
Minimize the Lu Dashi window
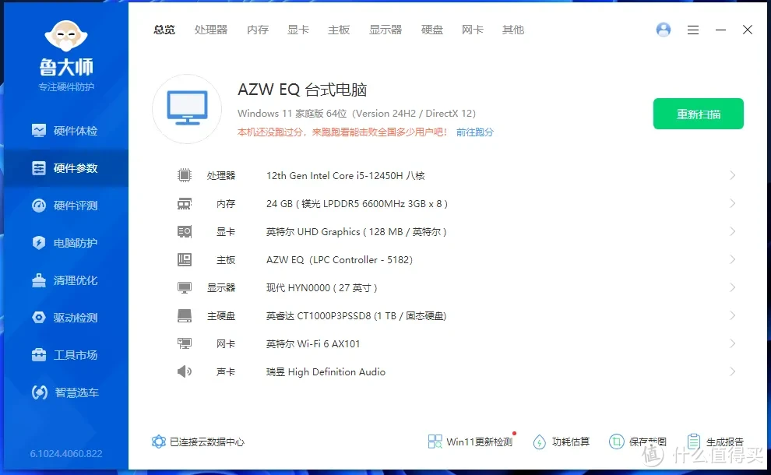pyautogui.click(x=720, y=30)
